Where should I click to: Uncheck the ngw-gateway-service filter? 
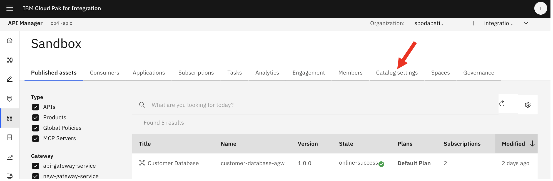tap(36, 176)
